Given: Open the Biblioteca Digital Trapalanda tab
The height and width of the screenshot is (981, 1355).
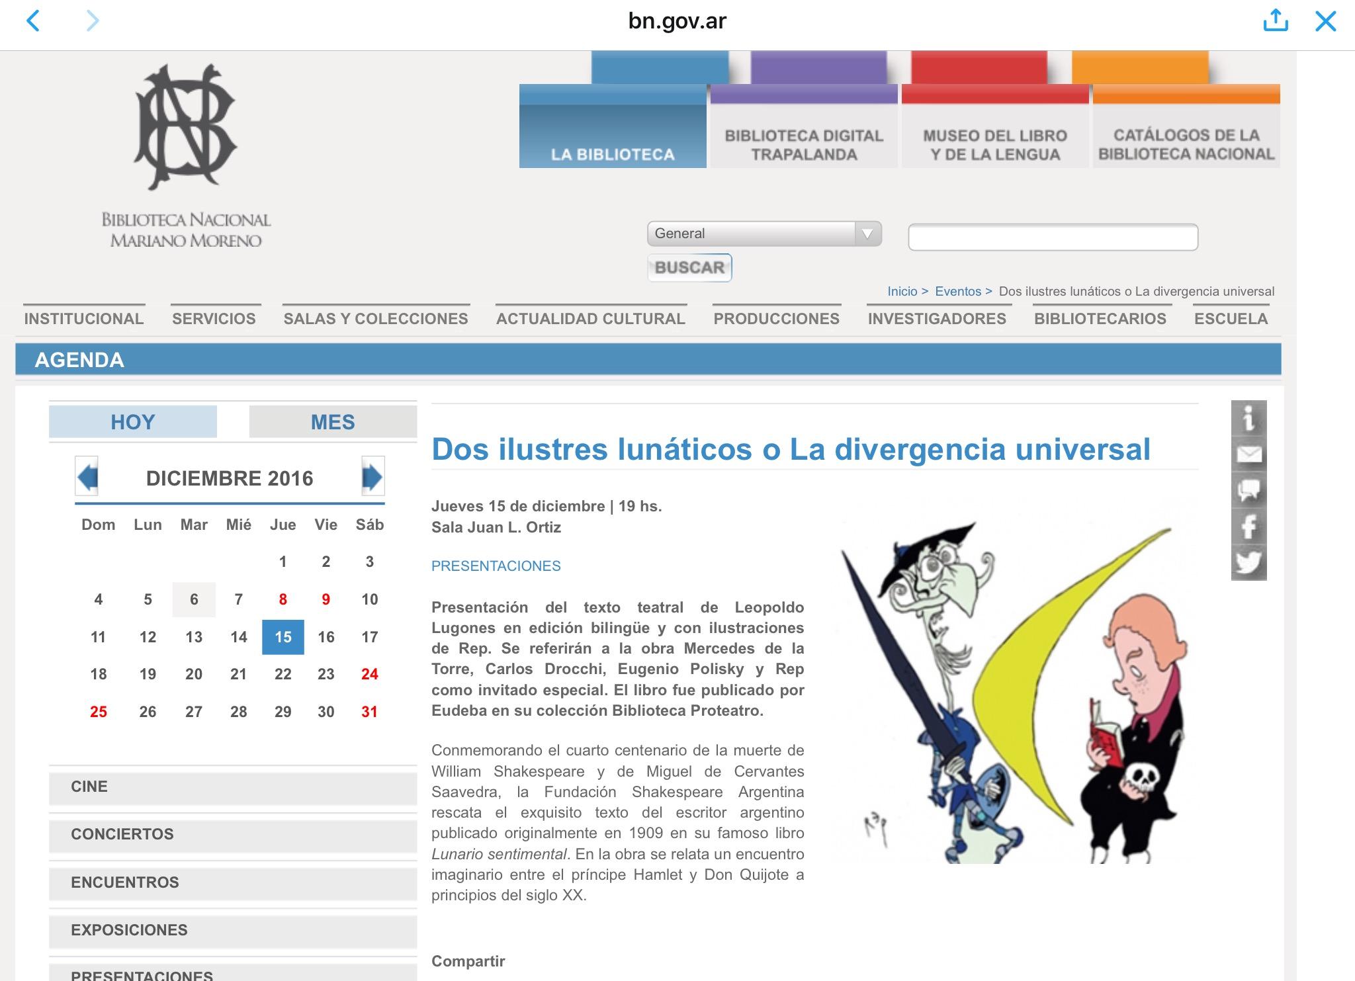Looking at the screenshot, I should coord(804,126).
